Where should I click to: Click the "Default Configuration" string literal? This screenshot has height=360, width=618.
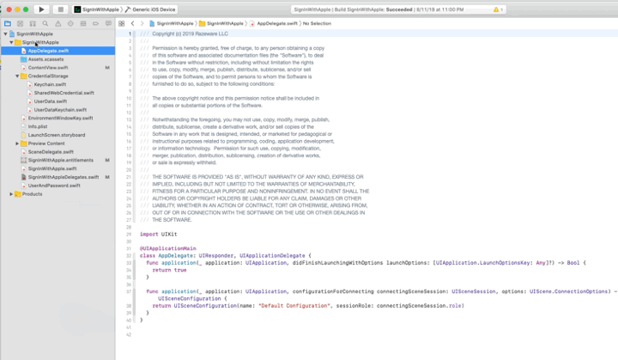pyautogui.click(x=294, y=306)
